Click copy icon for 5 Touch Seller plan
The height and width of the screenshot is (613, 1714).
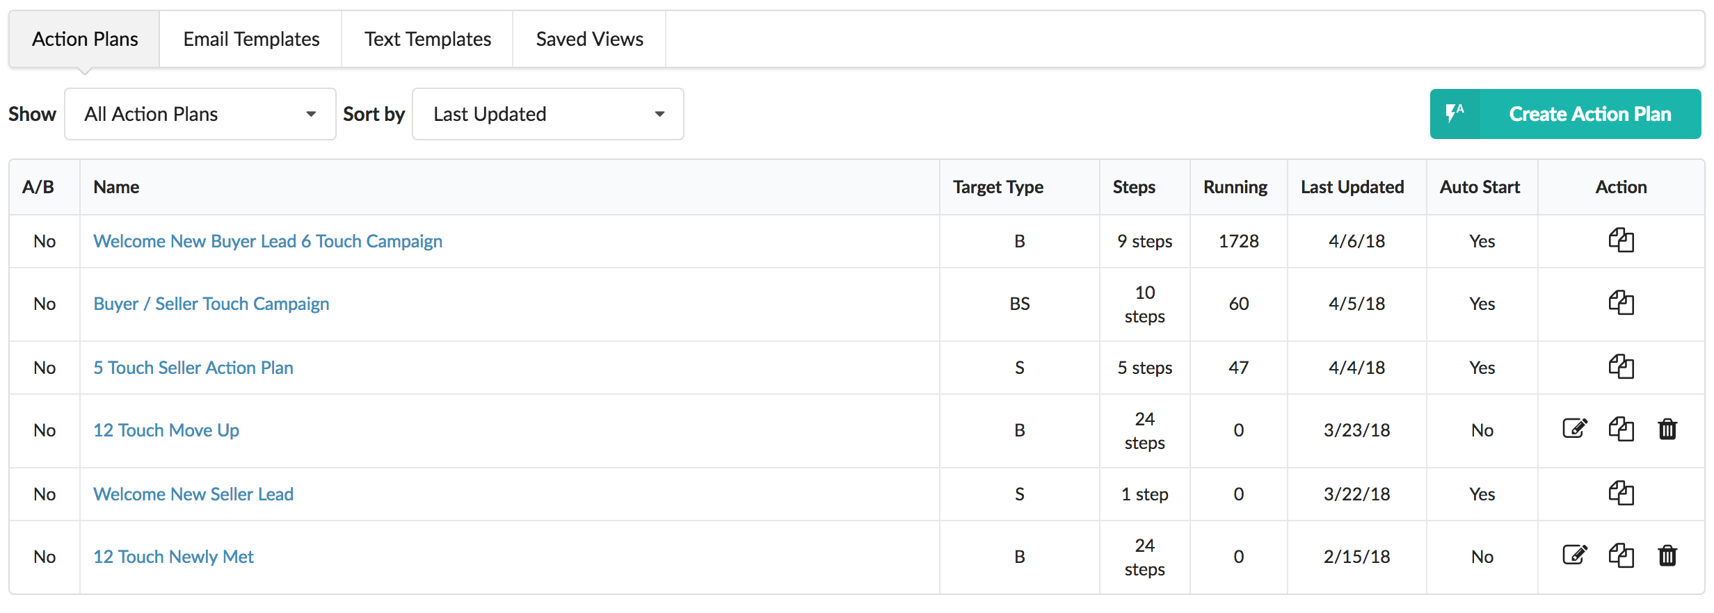pos(1621,367)
